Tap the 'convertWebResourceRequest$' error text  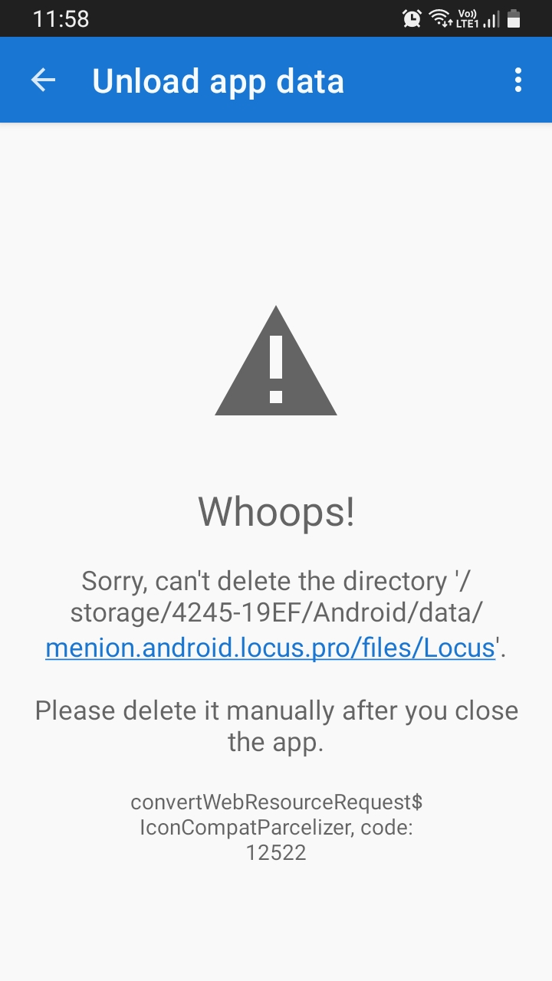tap(277, 802)
